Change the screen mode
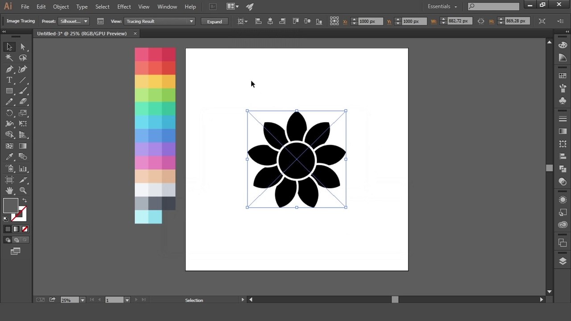Image resolution: width=571 pixels, height=321 pixels. [16, 251]
